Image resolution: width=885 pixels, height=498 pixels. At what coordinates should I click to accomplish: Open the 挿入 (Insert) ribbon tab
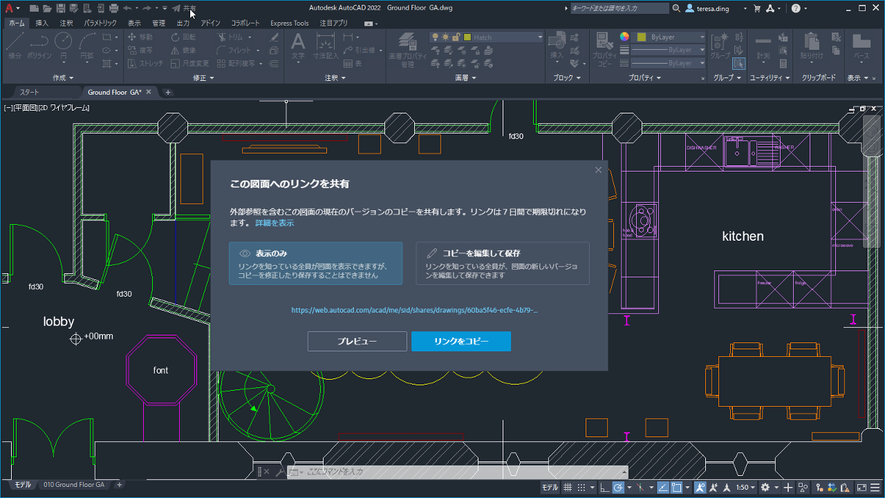[x=42, y=24]
